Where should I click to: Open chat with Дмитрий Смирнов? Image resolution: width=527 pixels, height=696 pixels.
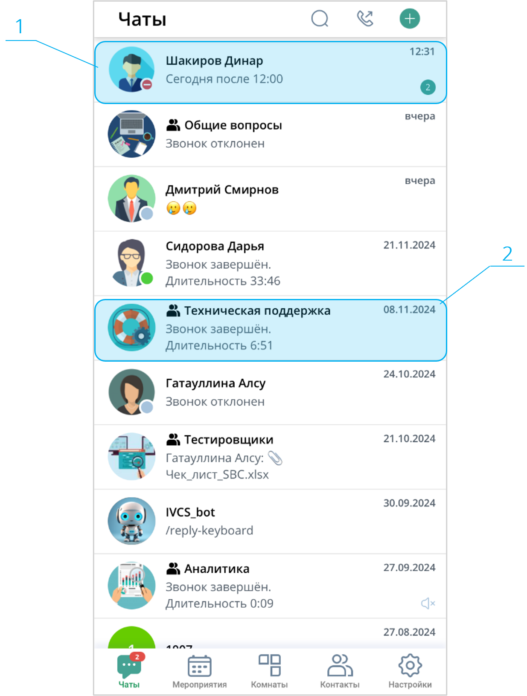pos(271,199)
